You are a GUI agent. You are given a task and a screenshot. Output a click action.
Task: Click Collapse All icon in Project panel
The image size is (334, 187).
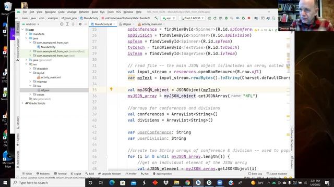(x=73, y=24)
